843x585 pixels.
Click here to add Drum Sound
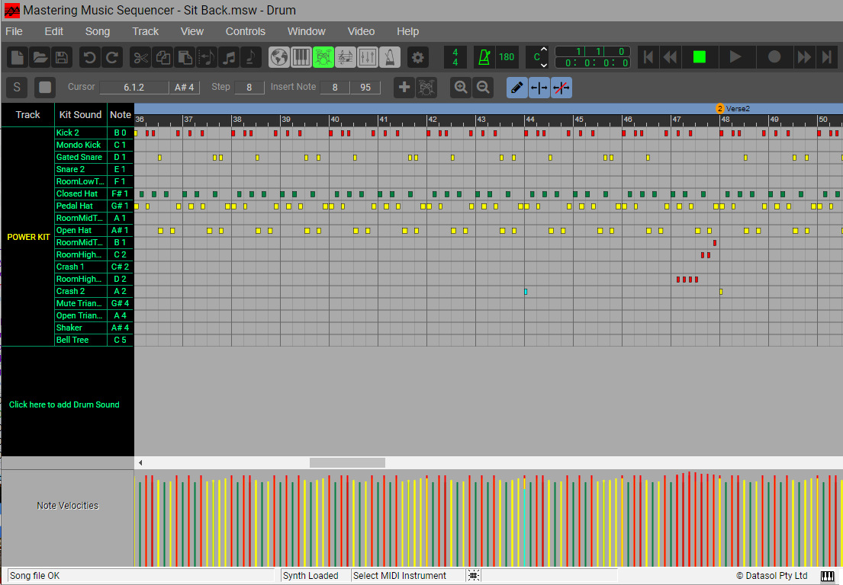(64, 404)
